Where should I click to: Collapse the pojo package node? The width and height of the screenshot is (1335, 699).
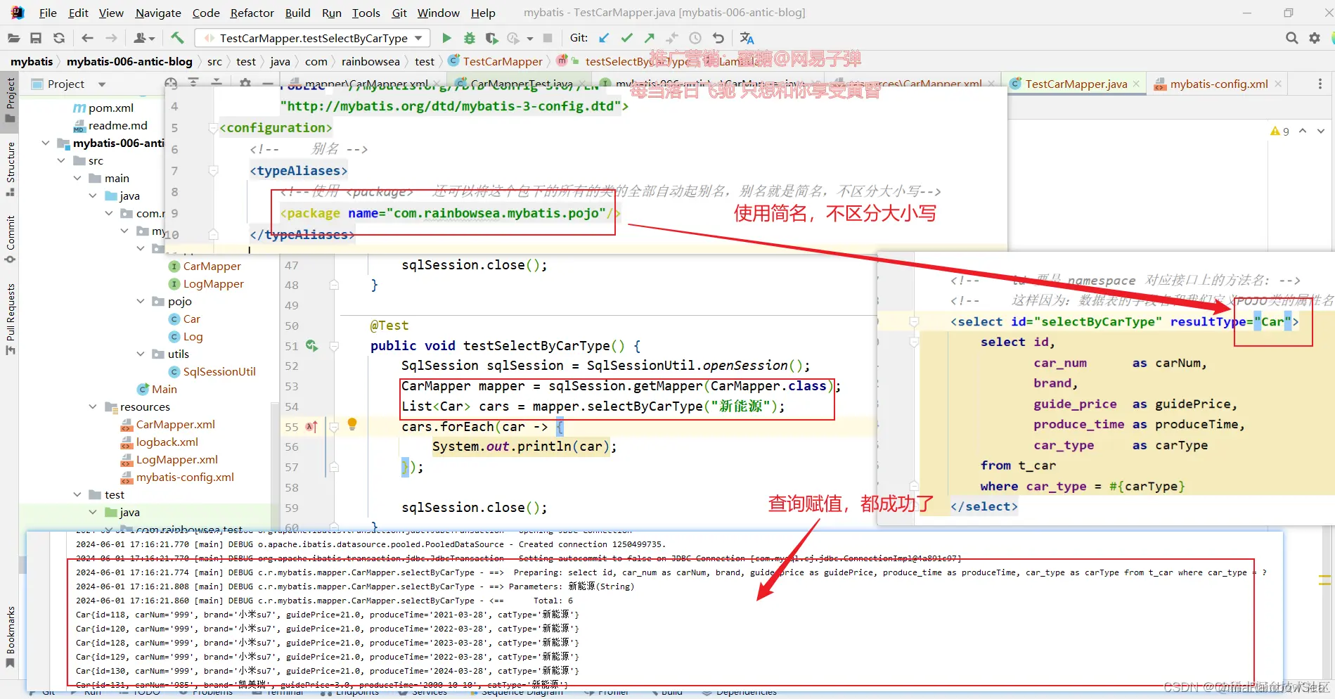coord(141,301)
